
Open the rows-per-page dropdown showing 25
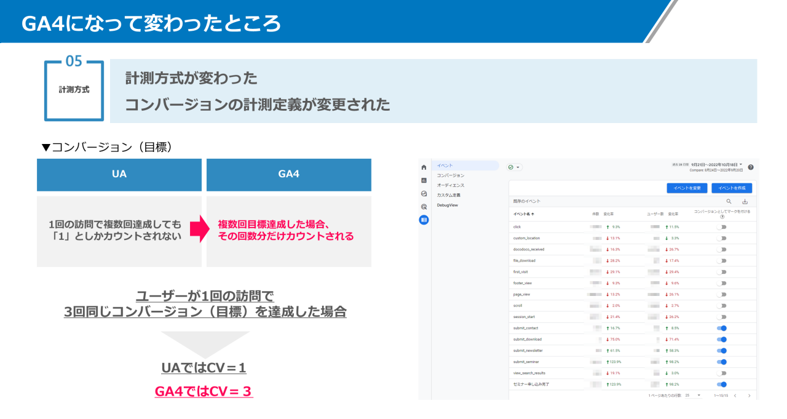pyautogui.click(x=692, y=395)
